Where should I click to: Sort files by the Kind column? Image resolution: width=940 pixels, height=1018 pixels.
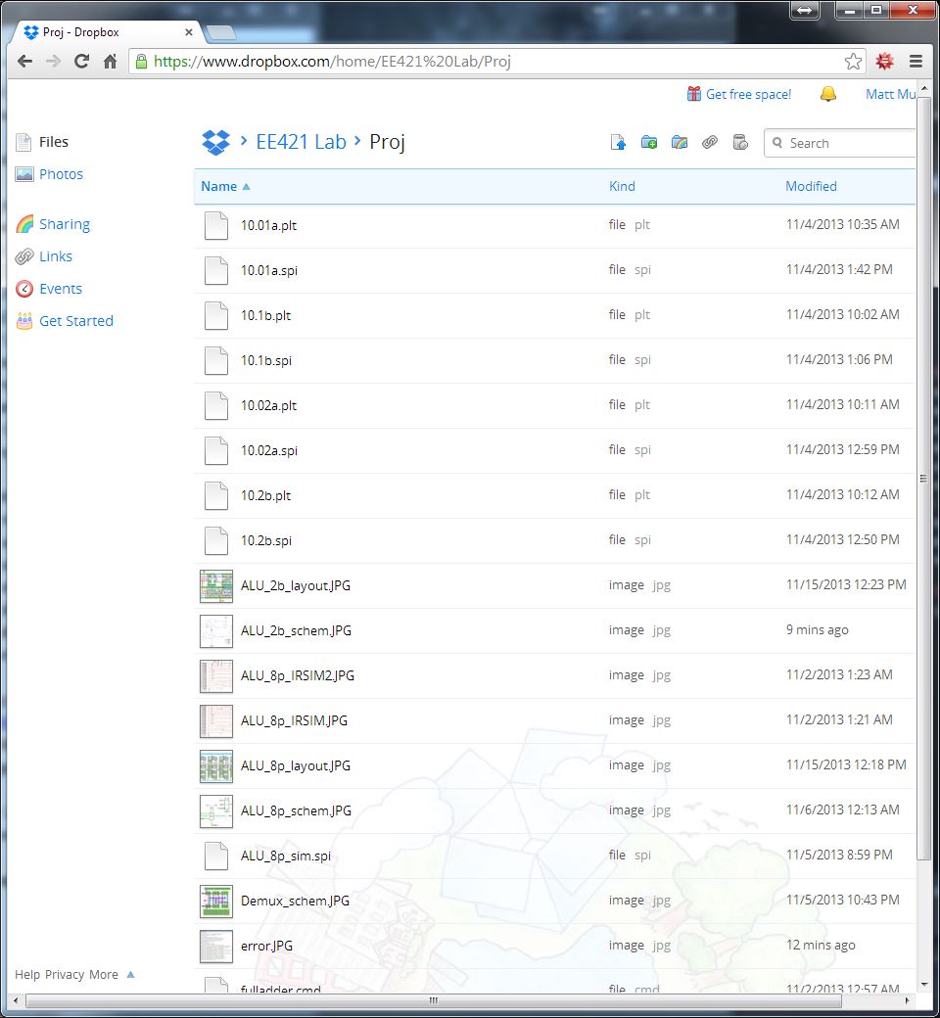(x=621, y=186)
